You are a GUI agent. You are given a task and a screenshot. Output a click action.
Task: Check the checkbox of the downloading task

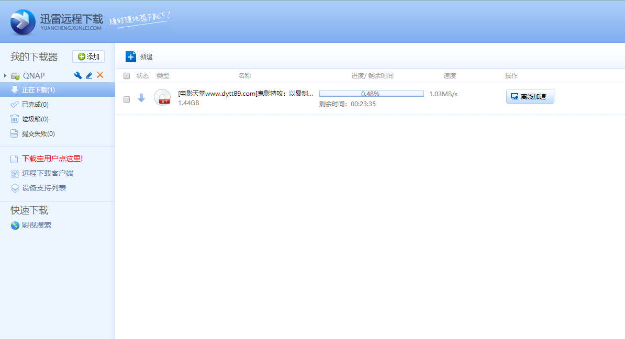point(126,99)
